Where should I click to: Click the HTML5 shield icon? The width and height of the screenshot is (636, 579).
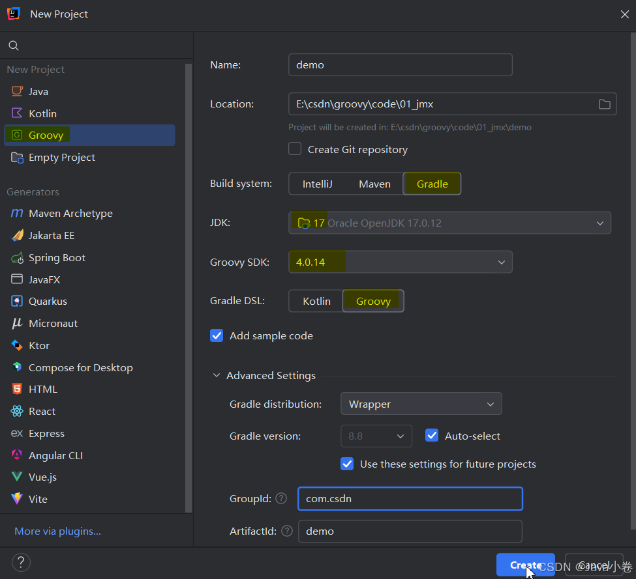pos(17,389)
